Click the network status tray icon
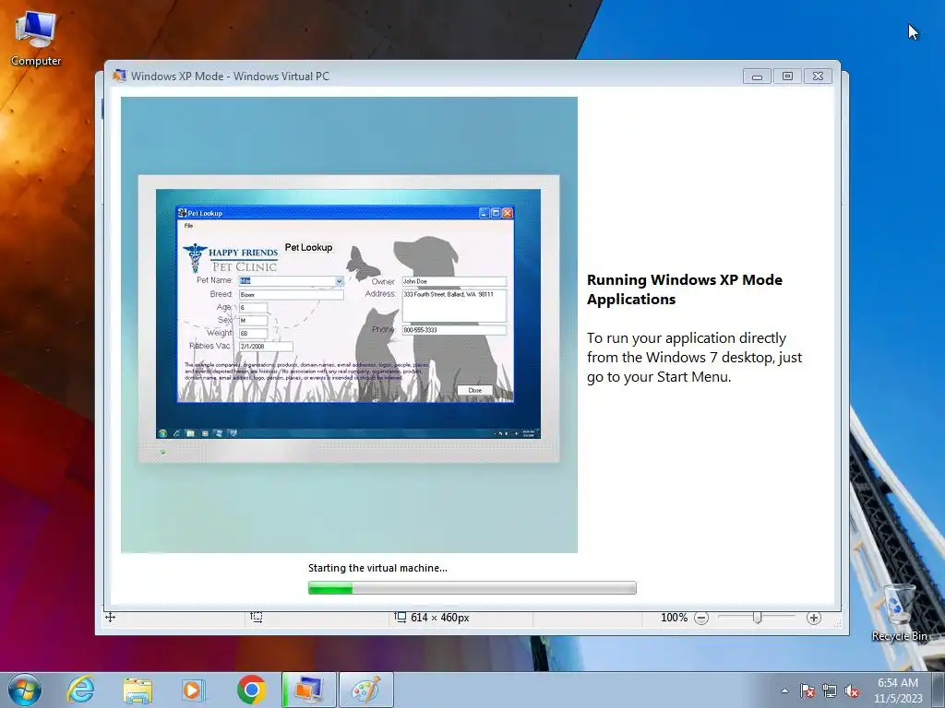 click(830, 690)
